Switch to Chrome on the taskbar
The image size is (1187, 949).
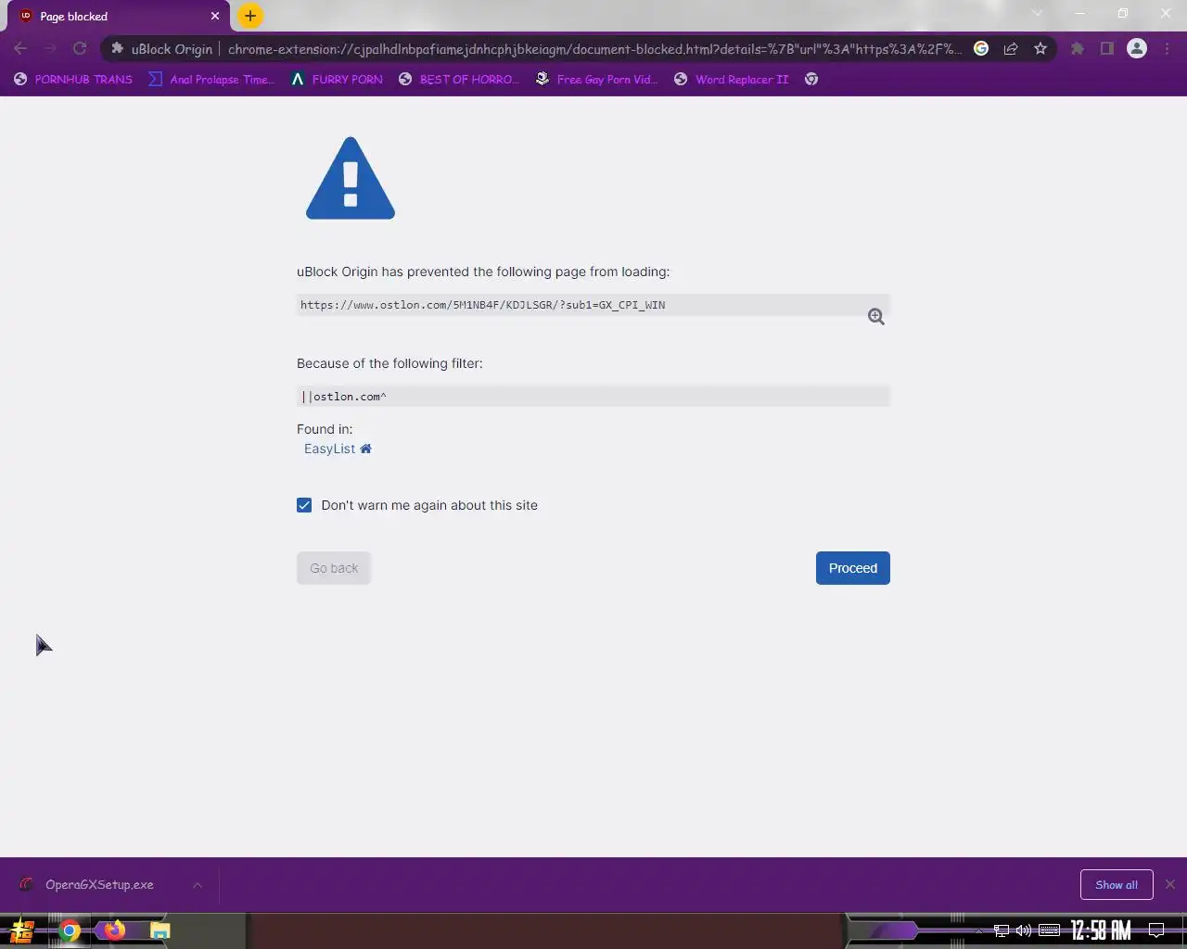(70, 930)
